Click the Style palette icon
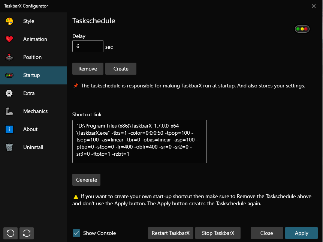323x242 pixels. [9, 21]
